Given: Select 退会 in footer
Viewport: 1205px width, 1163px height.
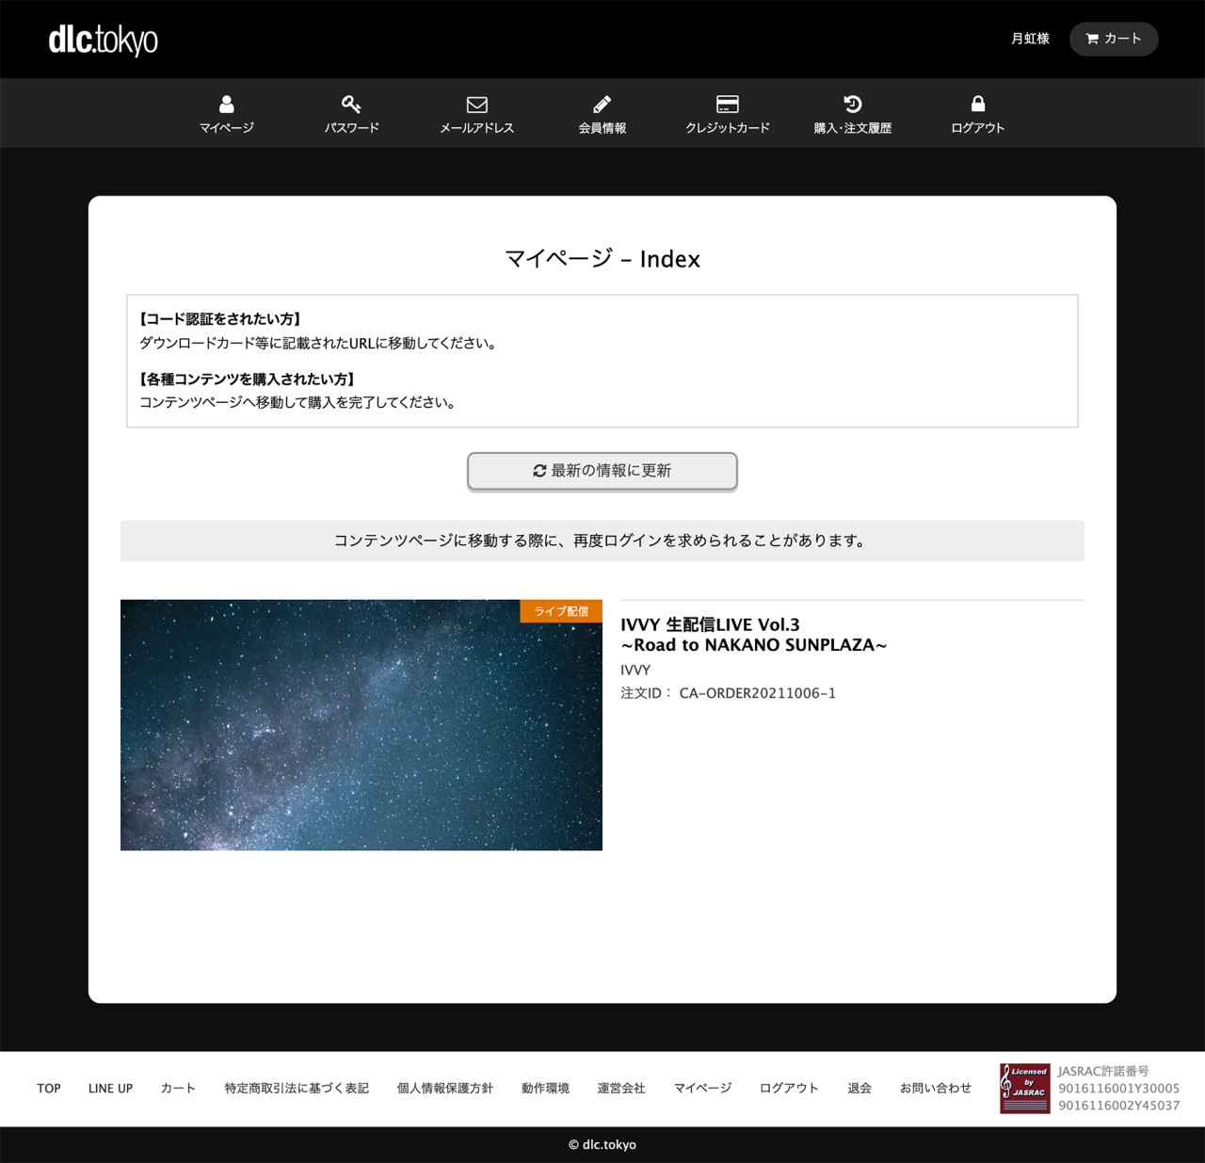Looking at the screenshot, I should [x=859, y=1089].
